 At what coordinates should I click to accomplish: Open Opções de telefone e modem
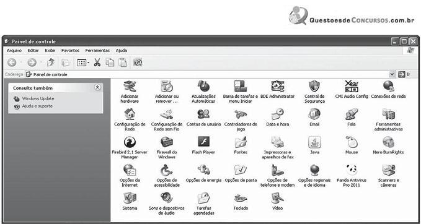pos(278,170)
